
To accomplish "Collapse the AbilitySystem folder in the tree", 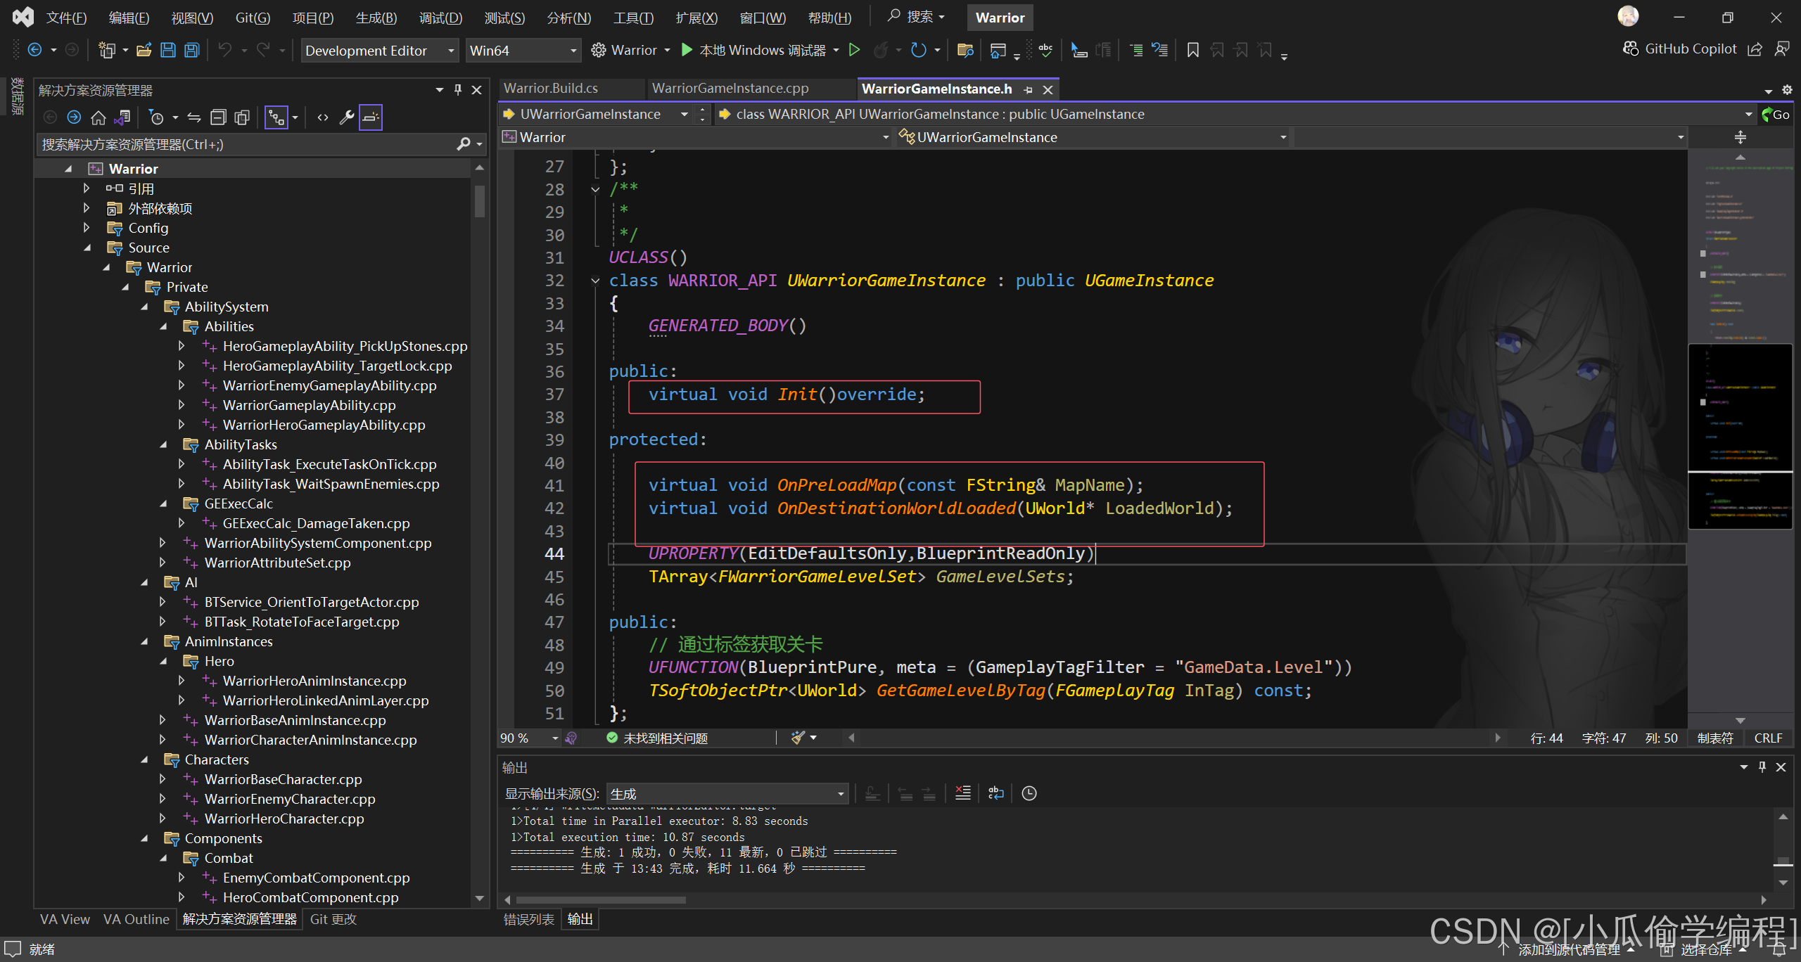I will coord(145,307).
